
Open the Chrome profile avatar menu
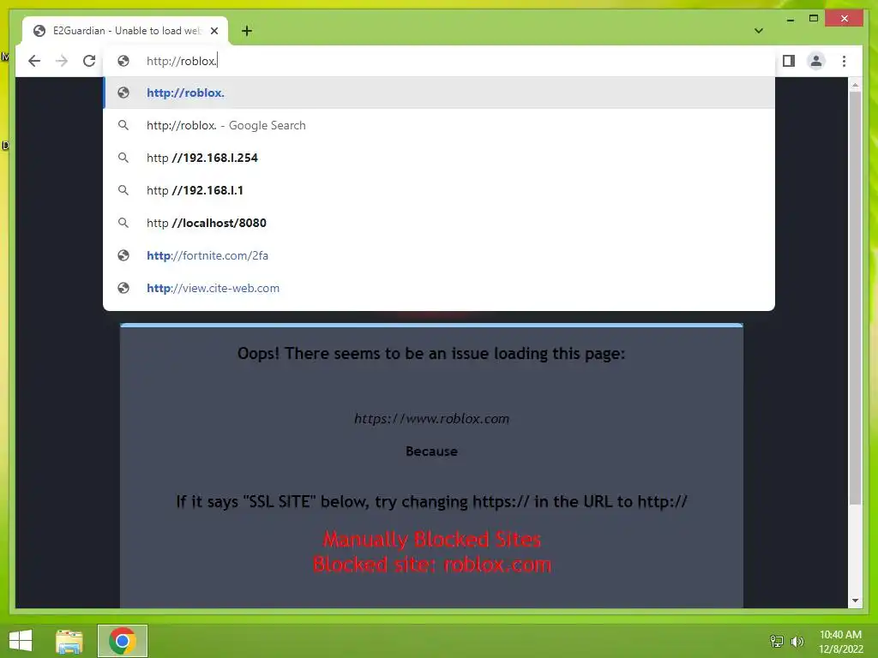click(x=816, y=61)
